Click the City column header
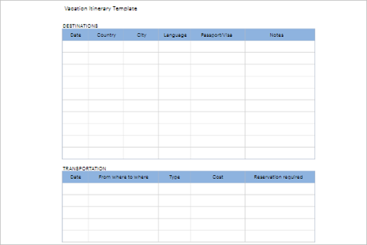Viewport: 367px width, 245px height. click(141, 35)
